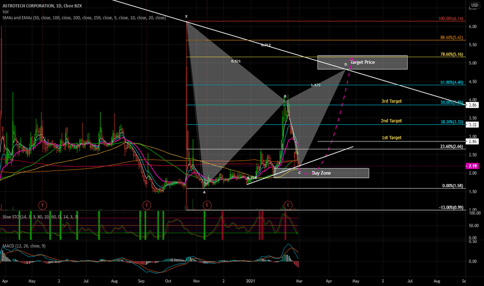Click the magenta 2.19 current price tag
484x286 pixels.
pyautogui.click(x=472, y=166)
